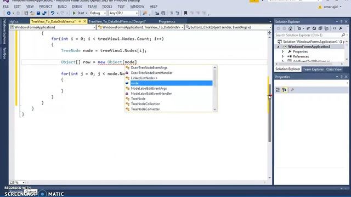
Task: Click the Find in Files toolbar icon
Action: 145,13
